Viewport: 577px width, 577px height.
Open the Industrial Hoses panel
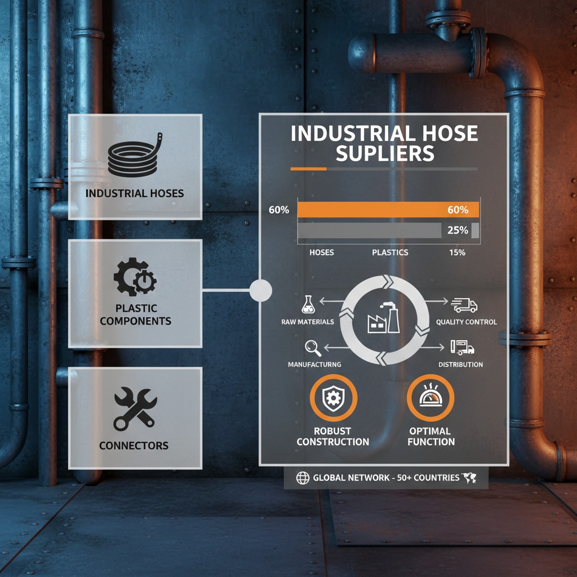(x=135, y=166)
